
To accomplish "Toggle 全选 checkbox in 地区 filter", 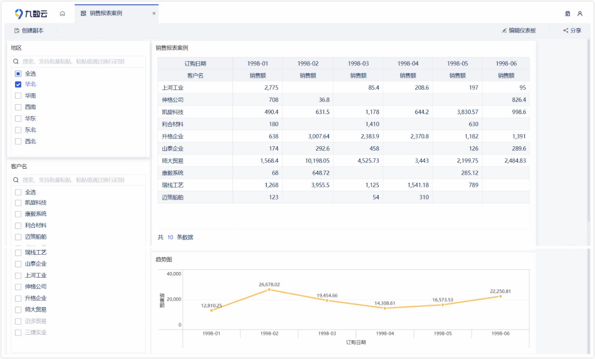I will (x=18, y=74).
